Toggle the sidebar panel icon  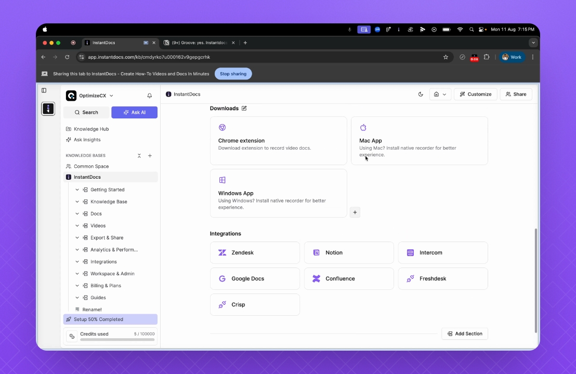pos(44,90)
